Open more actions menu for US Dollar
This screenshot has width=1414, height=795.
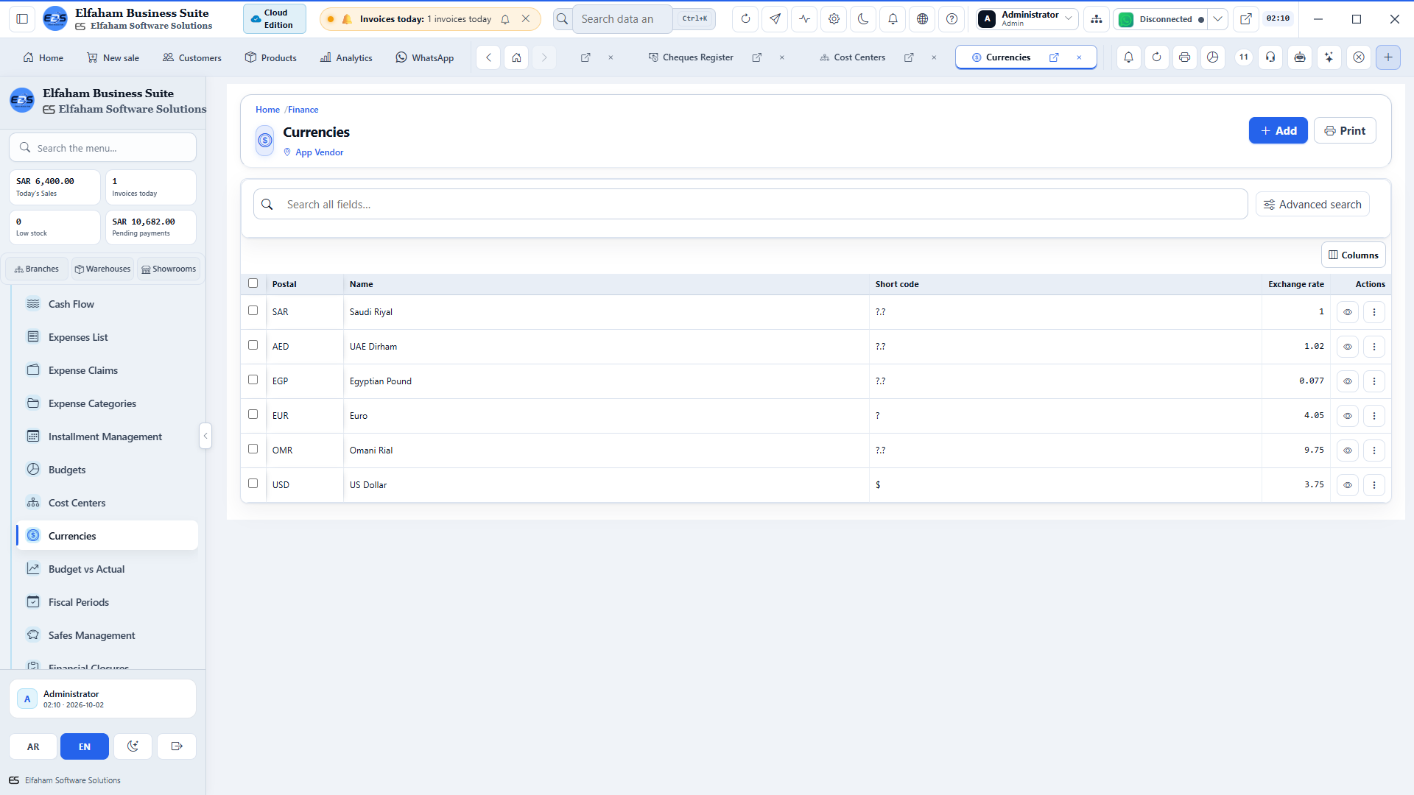pyautogui.click(x=1374, y=485)
